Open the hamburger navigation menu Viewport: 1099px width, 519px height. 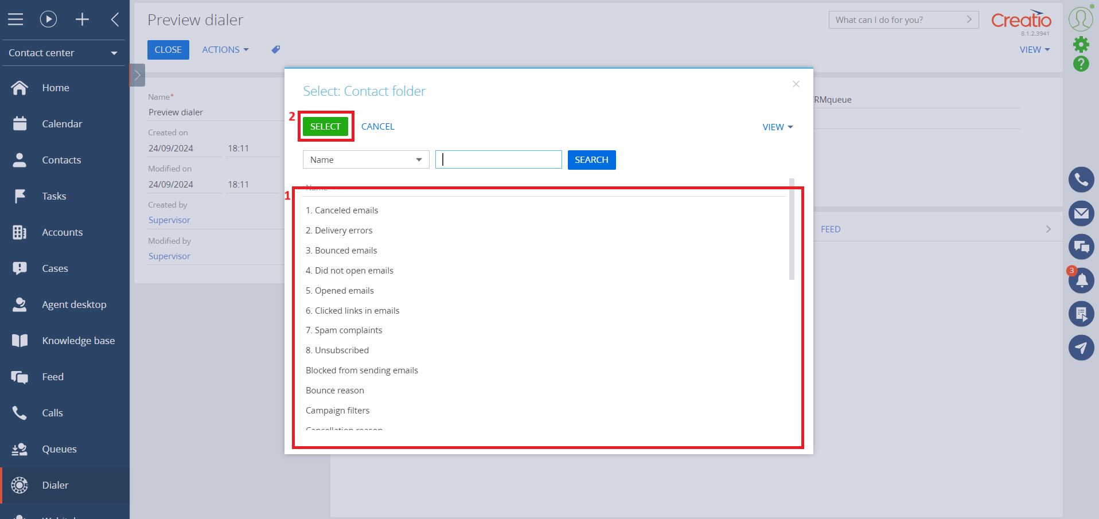point(15,19)
